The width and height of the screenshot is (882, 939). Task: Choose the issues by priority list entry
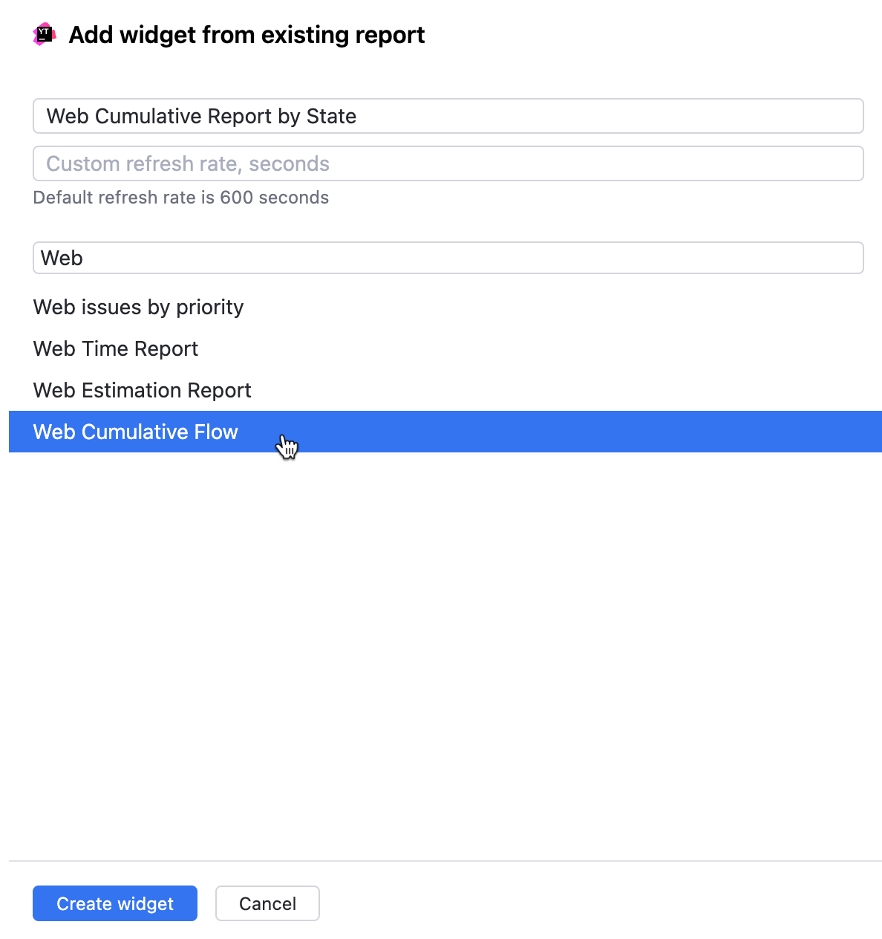pyautogui.click(x=138, y=307)
